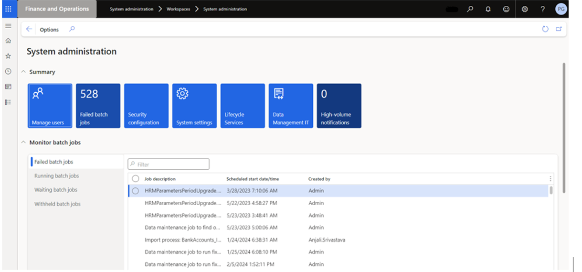Expand the left navigation pane hamburger
Screen dimensions: 582x272
coord(8,26)
